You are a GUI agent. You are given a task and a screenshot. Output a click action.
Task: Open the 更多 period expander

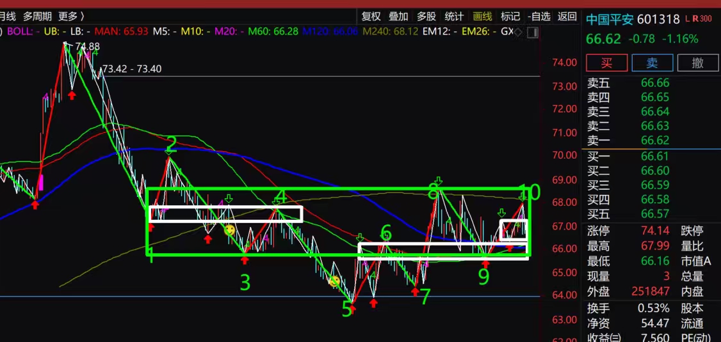[x=71, y=17]
